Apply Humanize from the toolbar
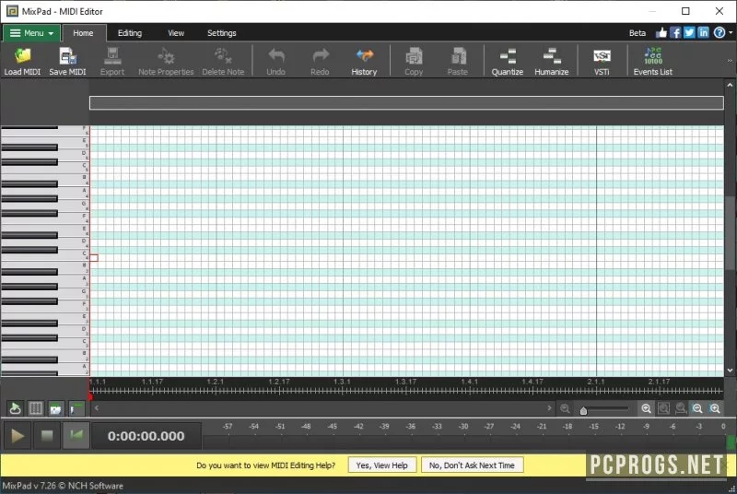This screenshot has height=494, width=737. [551, 61]
